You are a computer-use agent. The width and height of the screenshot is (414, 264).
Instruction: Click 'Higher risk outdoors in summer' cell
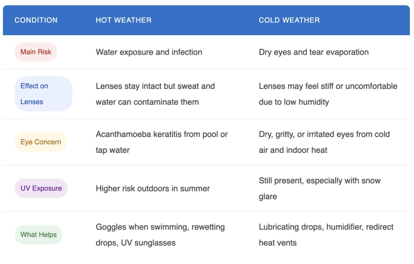152,188
